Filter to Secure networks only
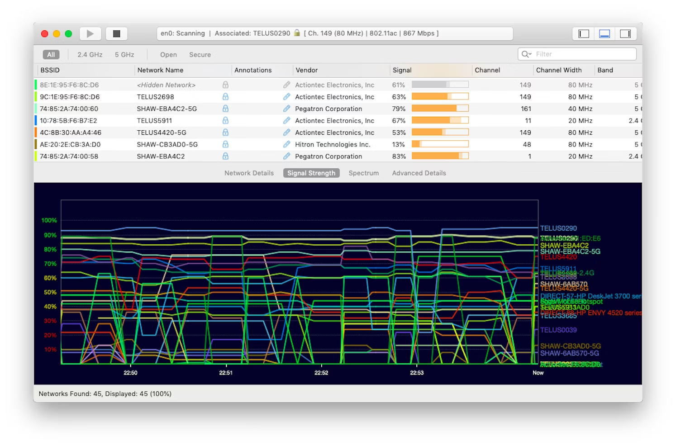 tap(200, 54)
